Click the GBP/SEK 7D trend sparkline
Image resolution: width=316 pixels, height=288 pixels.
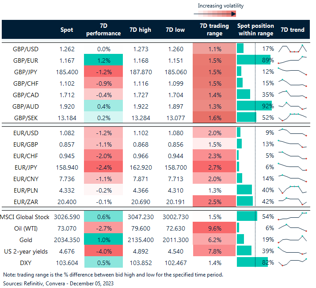[293, 117]
